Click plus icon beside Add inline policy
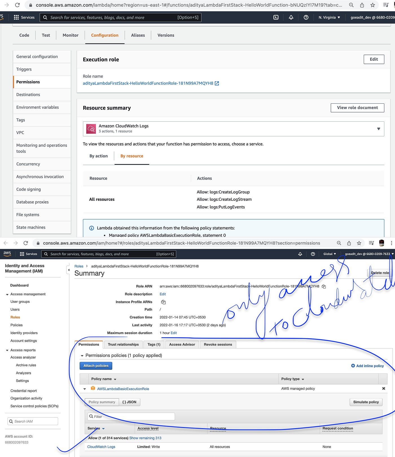 tap(353, 365)
